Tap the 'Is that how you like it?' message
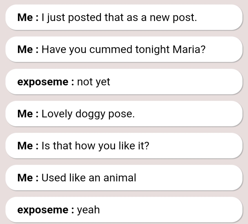Image resolution: width=248 pixels, height=224 pixels. (124, 146)
